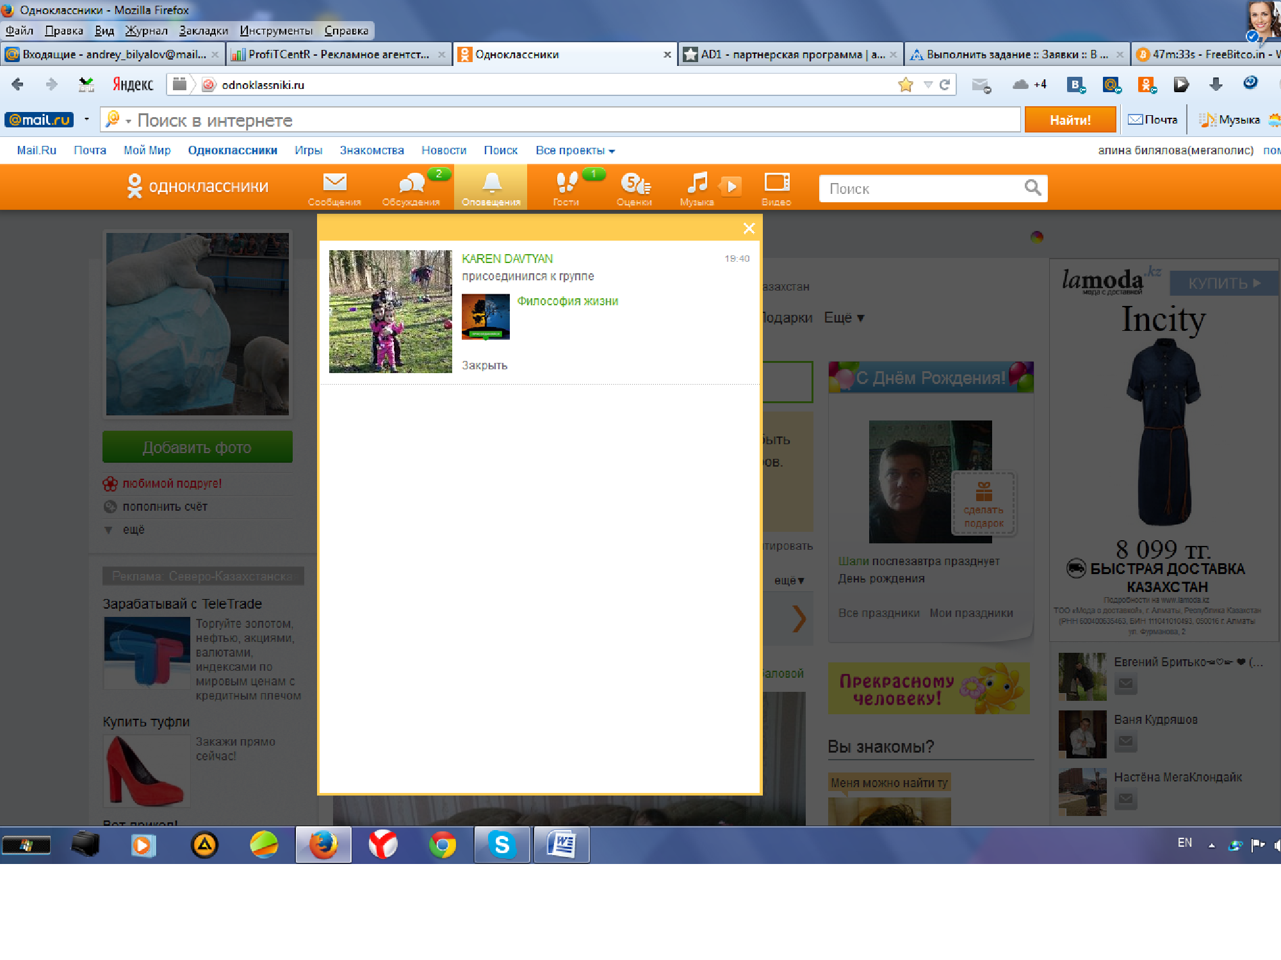The height and width of the screenshot is (960, 1281).
Task: Click message envelope under Настёна МегаКлондайк
Action: tap(1125, 799)
